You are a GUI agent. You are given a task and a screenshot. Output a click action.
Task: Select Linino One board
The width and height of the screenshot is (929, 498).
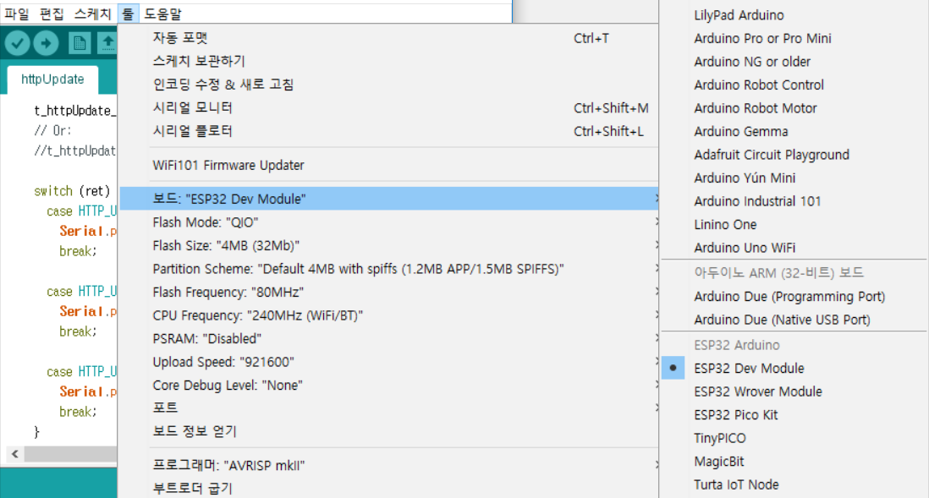coord(794,224)
